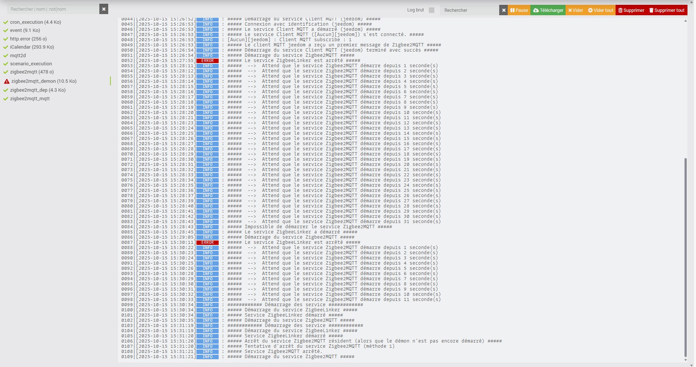Open the http.error log
This screenshot has height=367, width=696.
[28, 39]
